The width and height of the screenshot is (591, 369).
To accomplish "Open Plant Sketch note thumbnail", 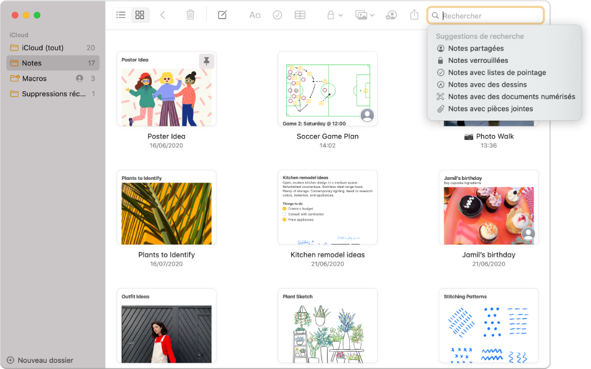I will pos(328,326).
